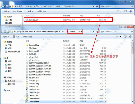The height and width of the screenshot is (104, 135).
Task: Open the help icon in lower window toolbar
Action: pyautogui.click(x=130, y=36)
